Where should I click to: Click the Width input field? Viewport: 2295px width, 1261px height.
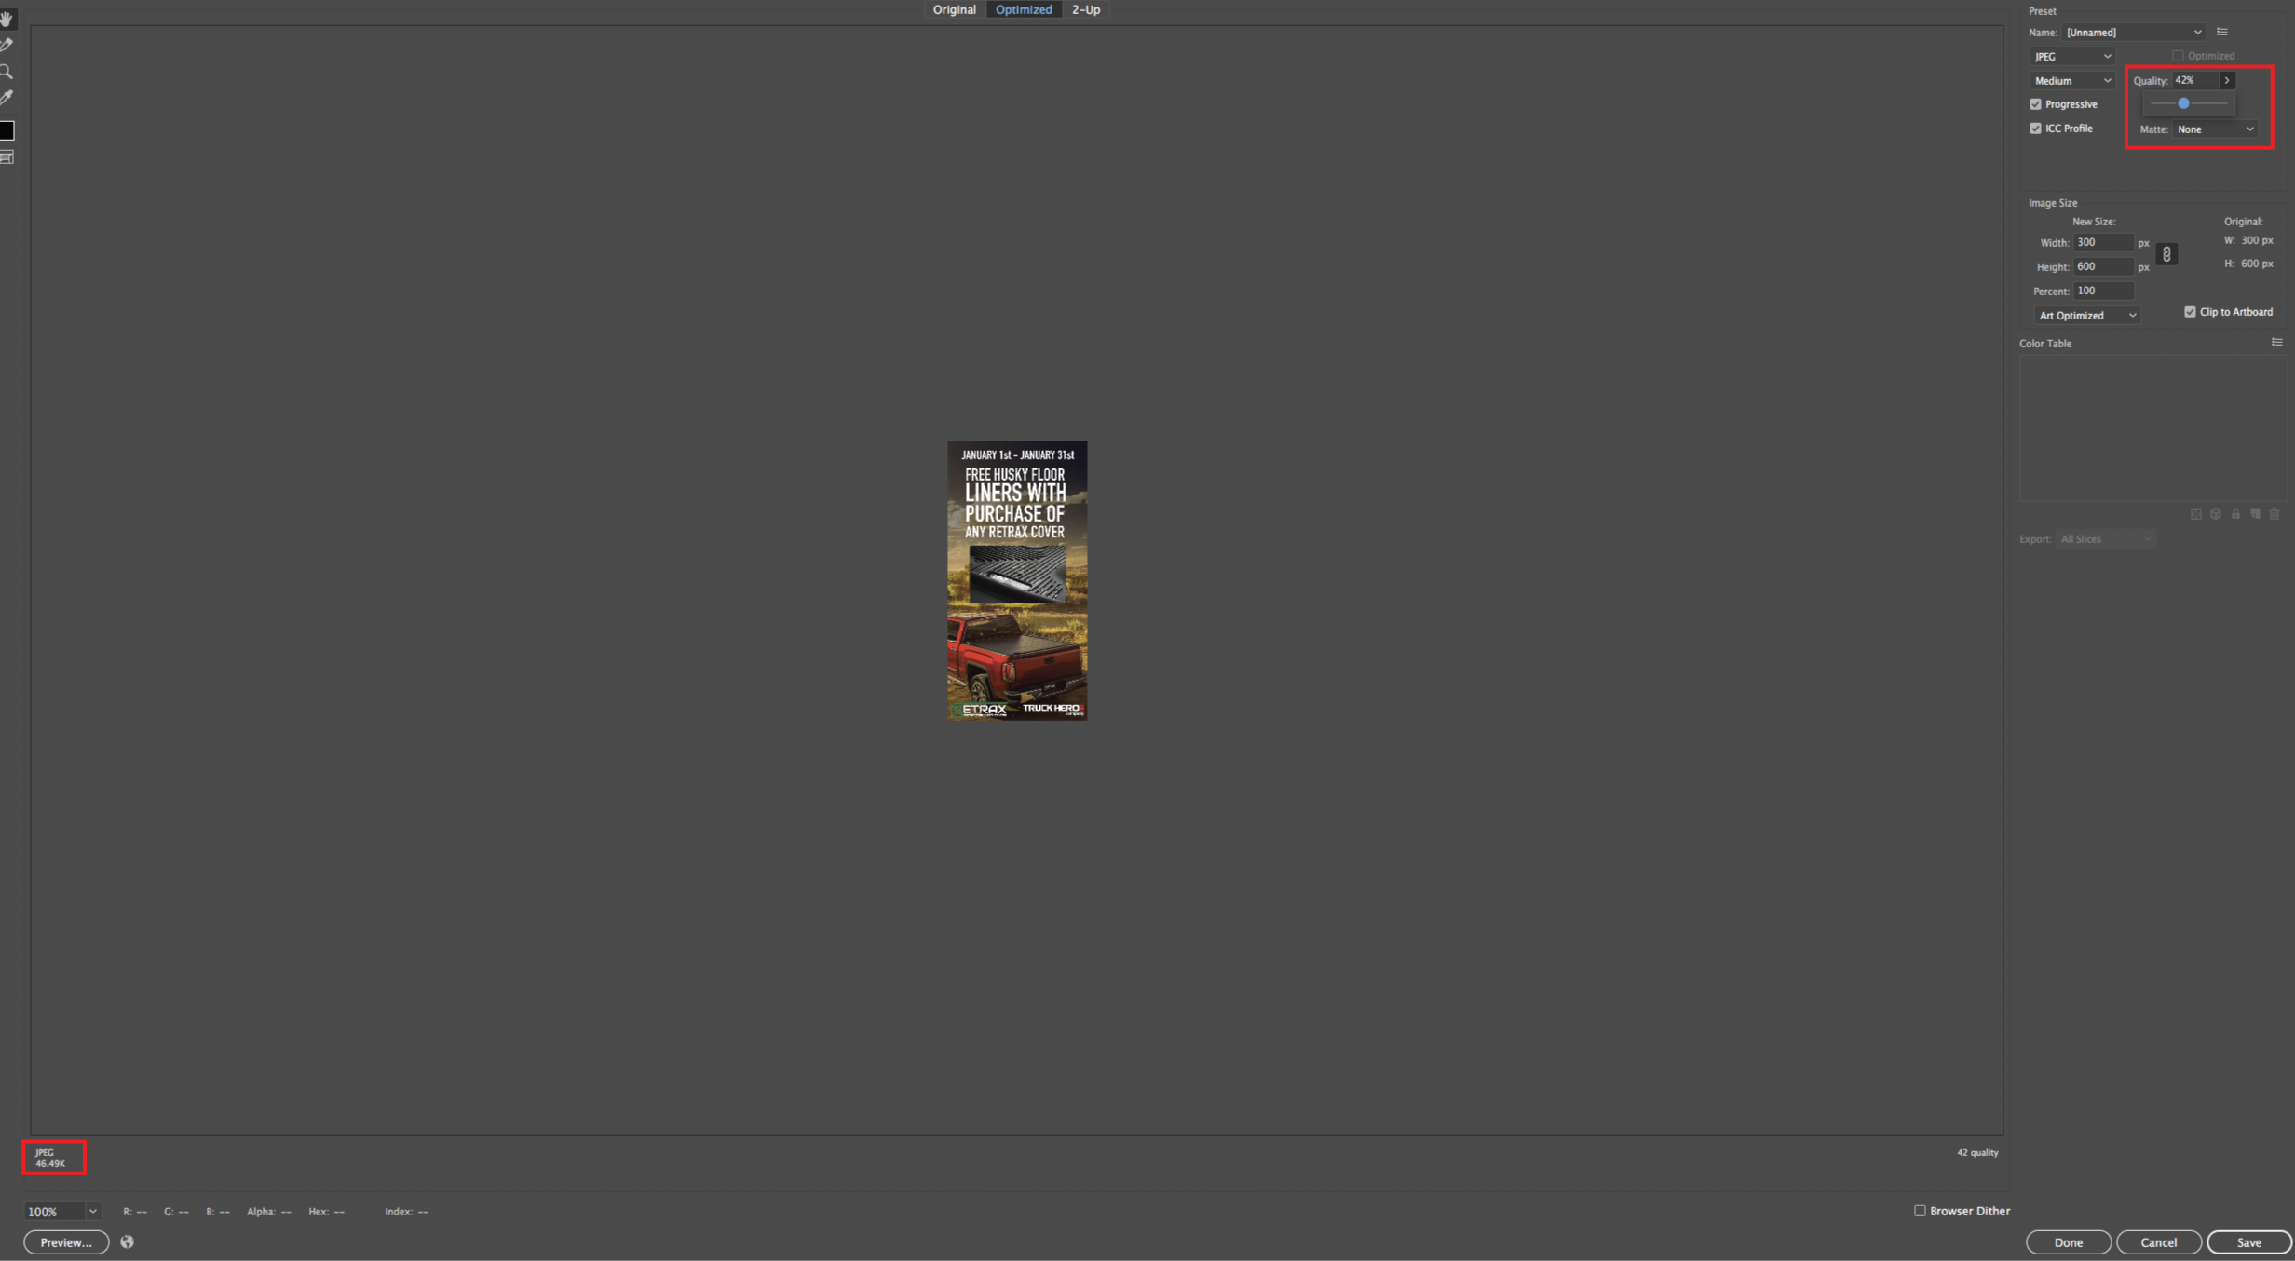(2103, 242)
